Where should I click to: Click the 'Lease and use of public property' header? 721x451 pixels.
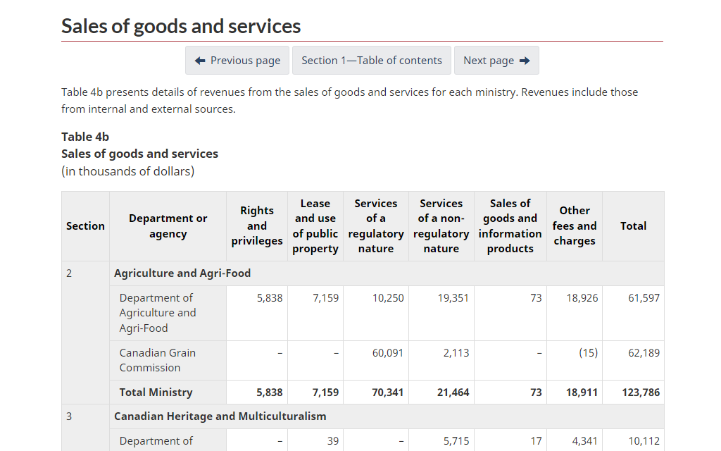tap(315, 225)
